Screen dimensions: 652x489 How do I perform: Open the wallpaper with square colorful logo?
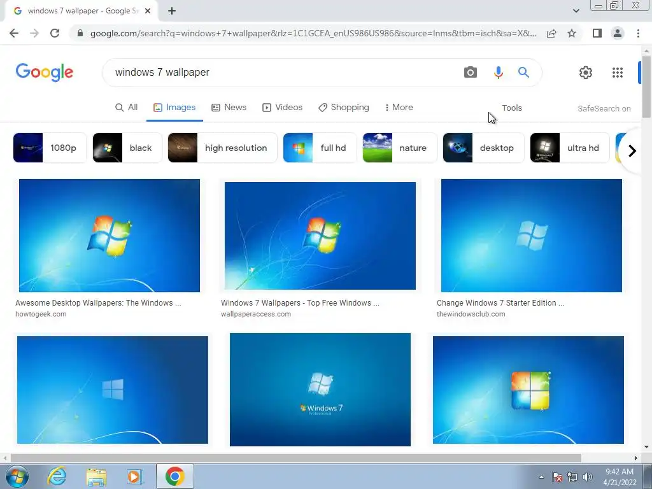click(528, 390)
